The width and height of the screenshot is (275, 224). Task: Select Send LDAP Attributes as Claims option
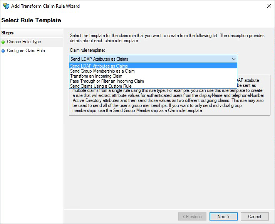(153, 66)
